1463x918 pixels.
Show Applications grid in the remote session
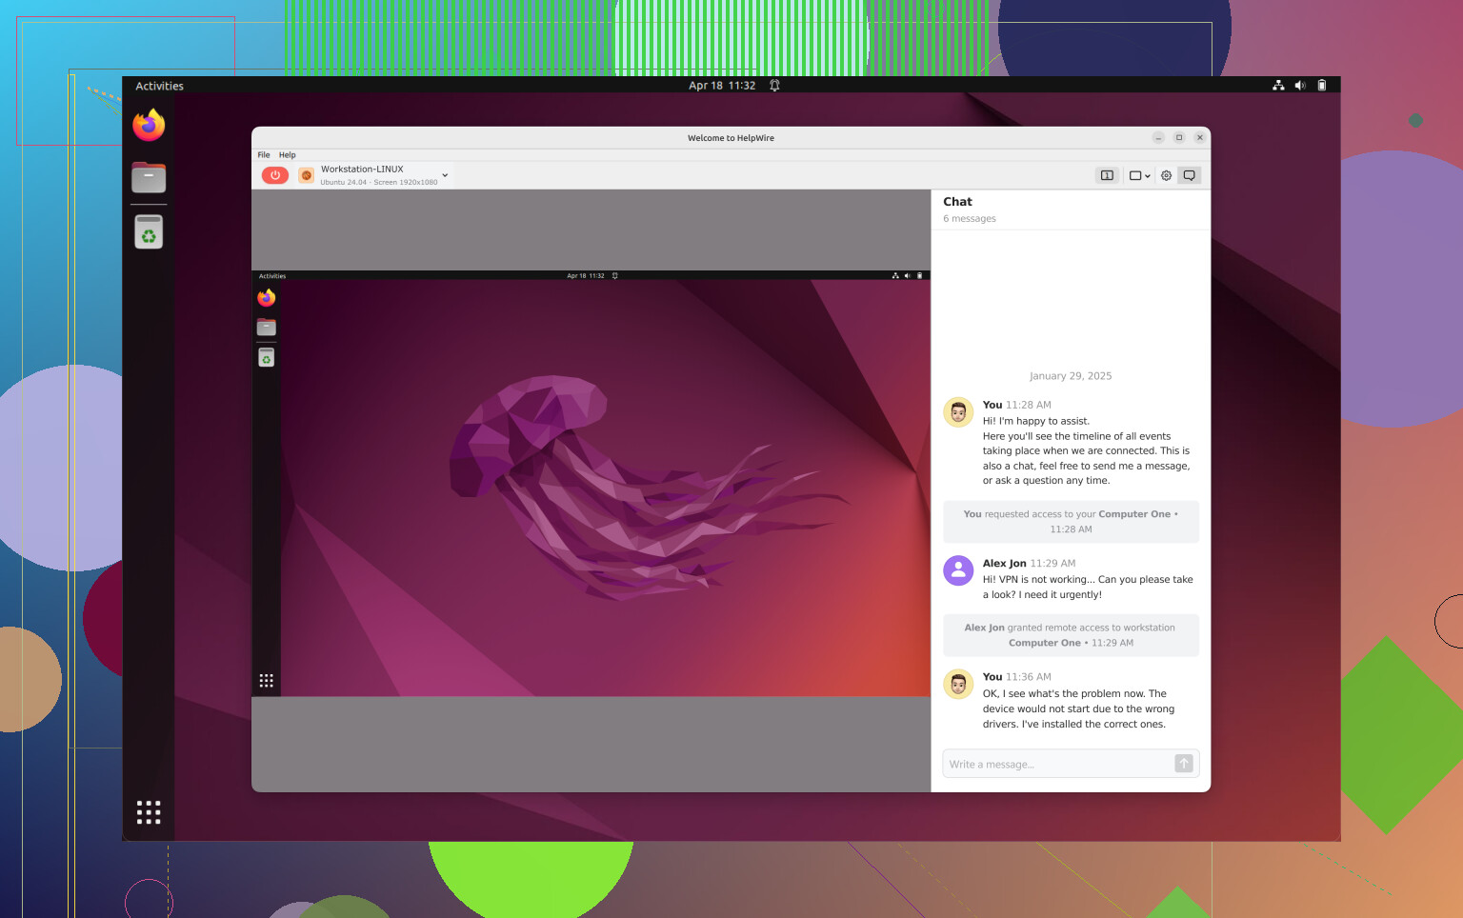point(267,681)
